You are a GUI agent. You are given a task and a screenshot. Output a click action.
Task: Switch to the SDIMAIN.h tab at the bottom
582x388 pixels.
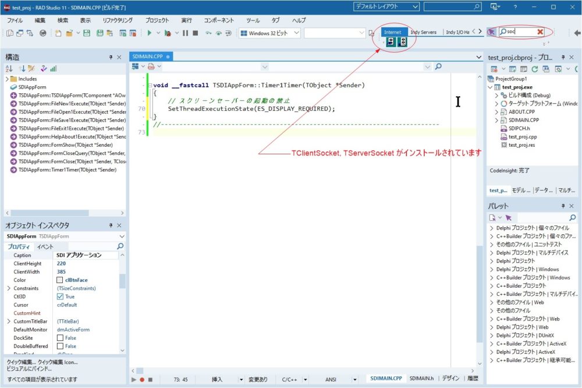point(421,379)
